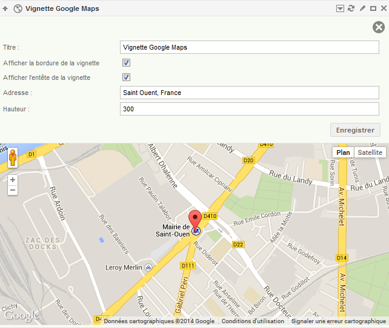
Task: Switch the map to Satellite view
Action: (x=370, y=153)
